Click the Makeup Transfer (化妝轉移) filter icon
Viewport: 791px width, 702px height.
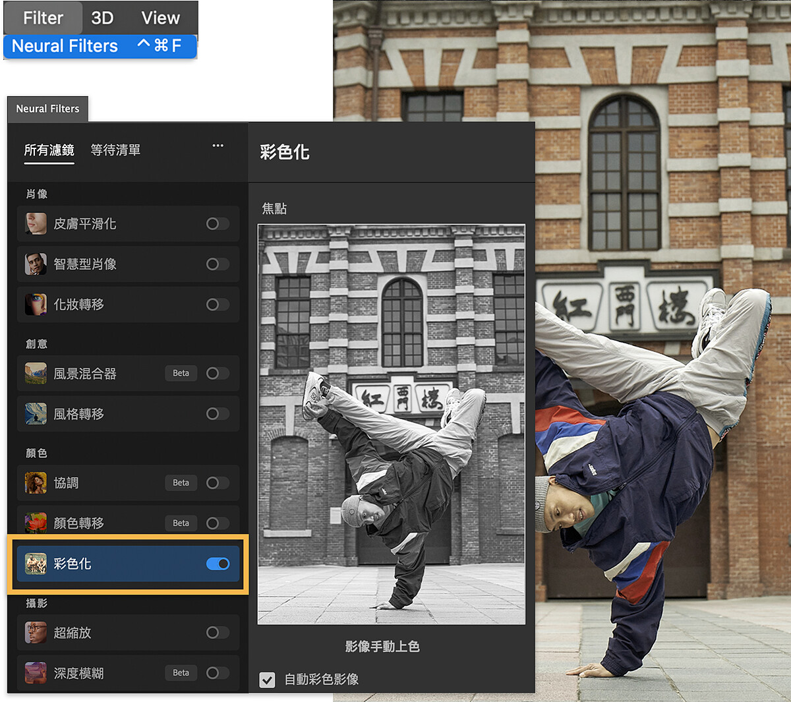(36, 304)
